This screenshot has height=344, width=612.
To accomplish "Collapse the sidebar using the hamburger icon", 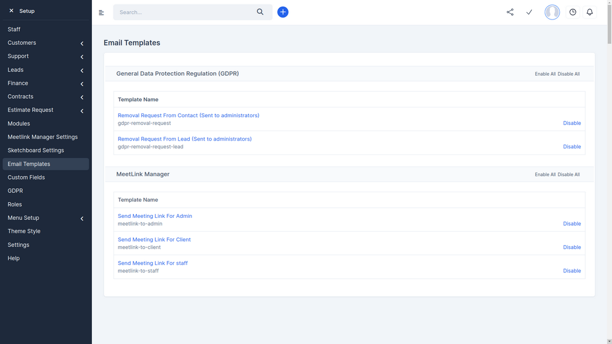I will click(101, 12).
